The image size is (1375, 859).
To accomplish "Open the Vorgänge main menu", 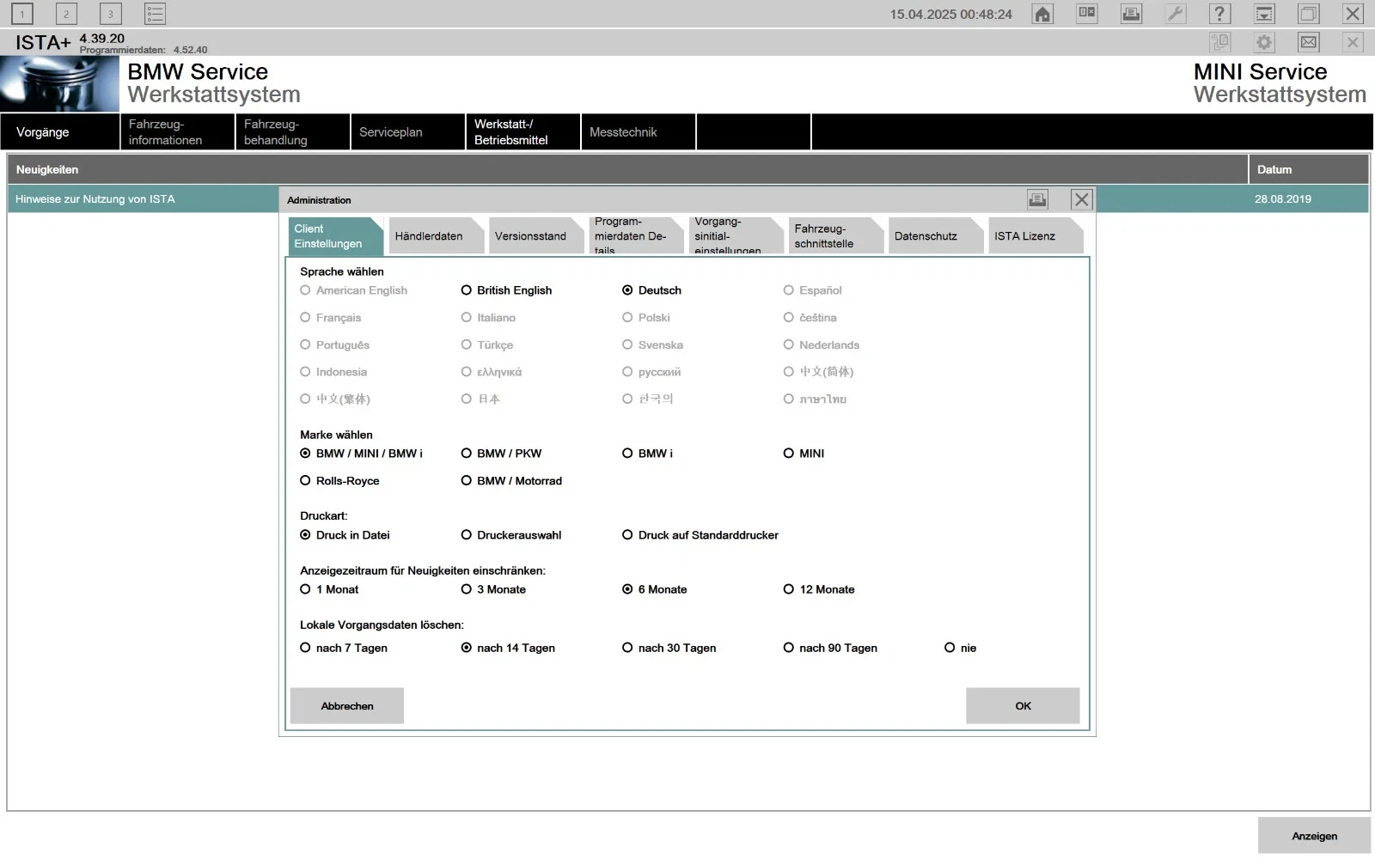I will 60,132.
